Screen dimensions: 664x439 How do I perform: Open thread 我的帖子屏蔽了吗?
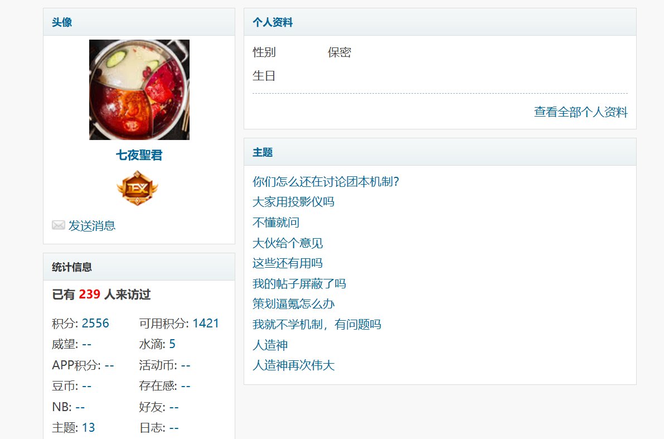pyautogui.click(x=299, y=283)
